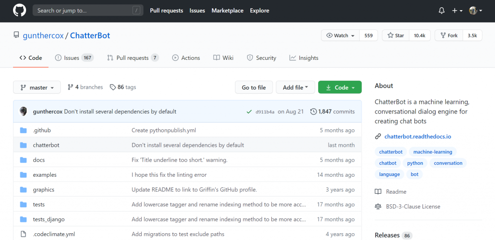Expand the master branch selector
The image size is (495, 240).
click(x=37, y=87)
